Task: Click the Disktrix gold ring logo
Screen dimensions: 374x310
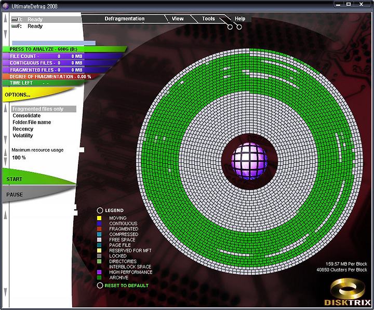Action: [348, 289]
